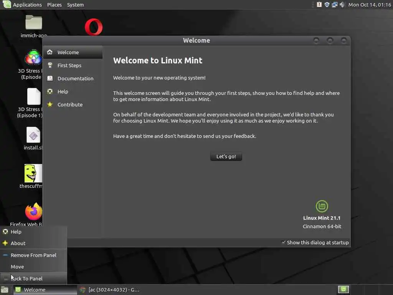Click the 'Welcome to your new operating system!' line

click(x=159, y=78)
